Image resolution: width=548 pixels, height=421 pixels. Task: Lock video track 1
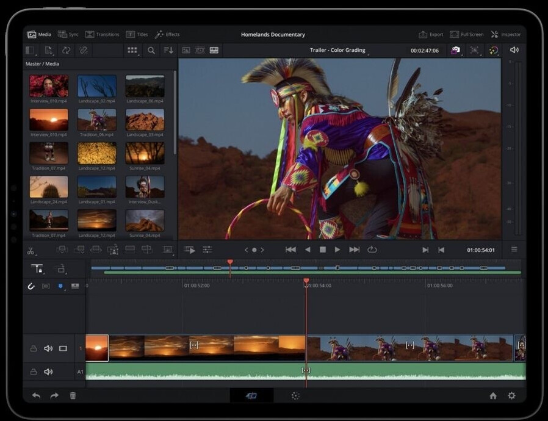click(x=34, y=348)
